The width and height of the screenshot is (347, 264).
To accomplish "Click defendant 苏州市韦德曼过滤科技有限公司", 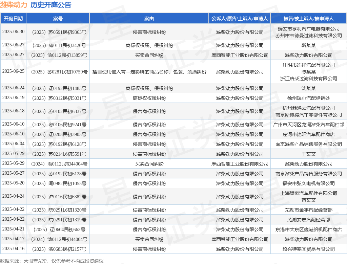I will [x=308, y=36].
